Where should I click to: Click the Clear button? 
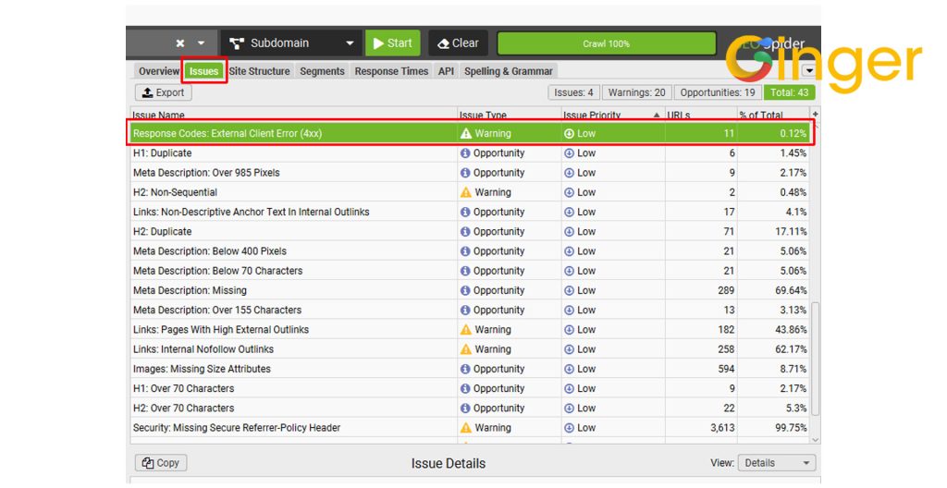pos(458,43)
